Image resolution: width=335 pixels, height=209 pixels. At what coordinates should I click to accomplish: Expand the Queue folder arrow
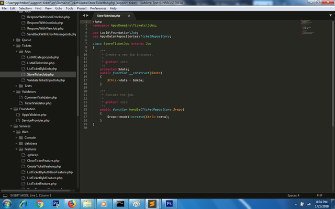(14, 40)
